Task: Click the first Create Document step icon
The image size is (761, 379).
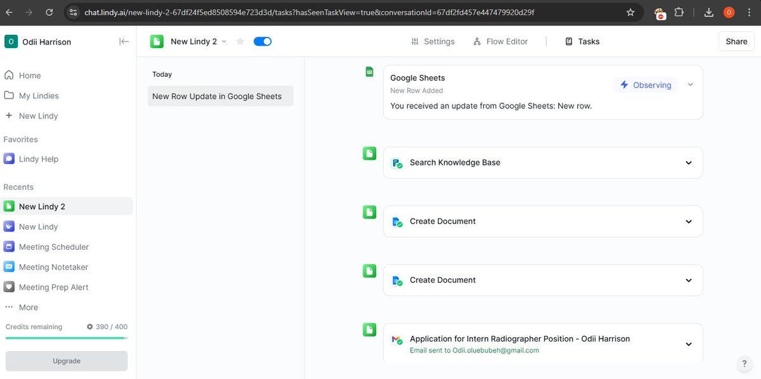Action: pyautogui.click(x=397, y=222)
